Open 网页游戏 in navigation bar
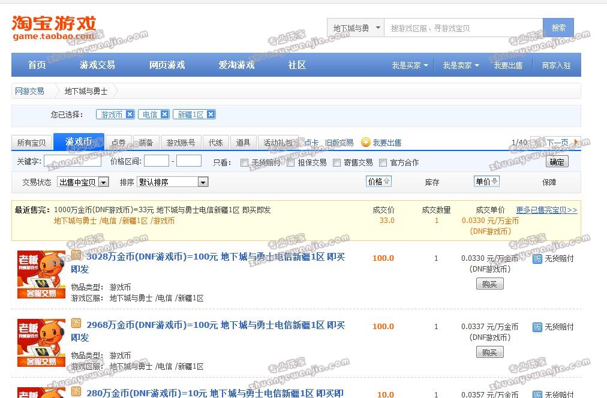The width and height of the screenshot is (607, 398). (167, 65)
